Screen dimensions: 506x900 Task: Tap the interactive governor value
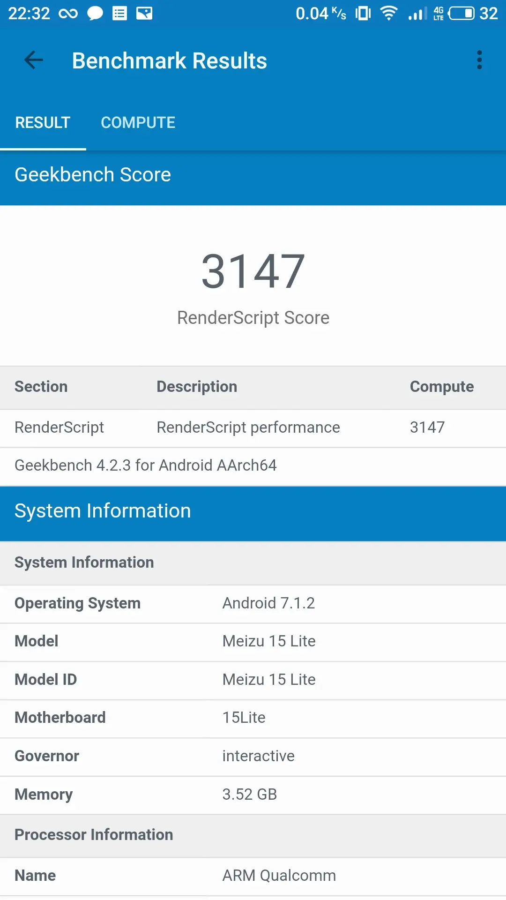[x=259, y=756]
